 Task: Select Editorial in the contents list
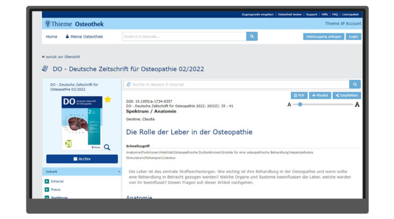(x=57, y=181)
